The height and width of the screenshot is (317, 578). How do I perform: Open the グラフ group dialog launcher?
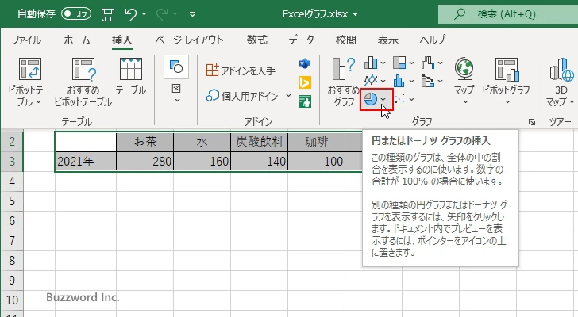coord(532,122)
